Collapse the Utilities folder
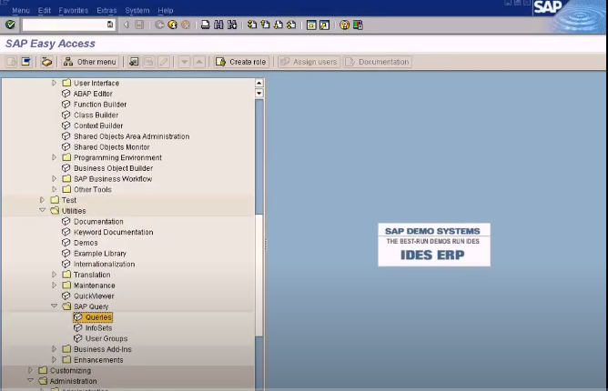 pos(42,210)
